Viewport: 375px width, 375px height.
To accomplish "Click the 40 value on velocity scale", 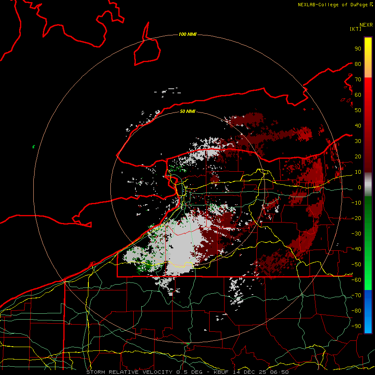I will [358, 125].
